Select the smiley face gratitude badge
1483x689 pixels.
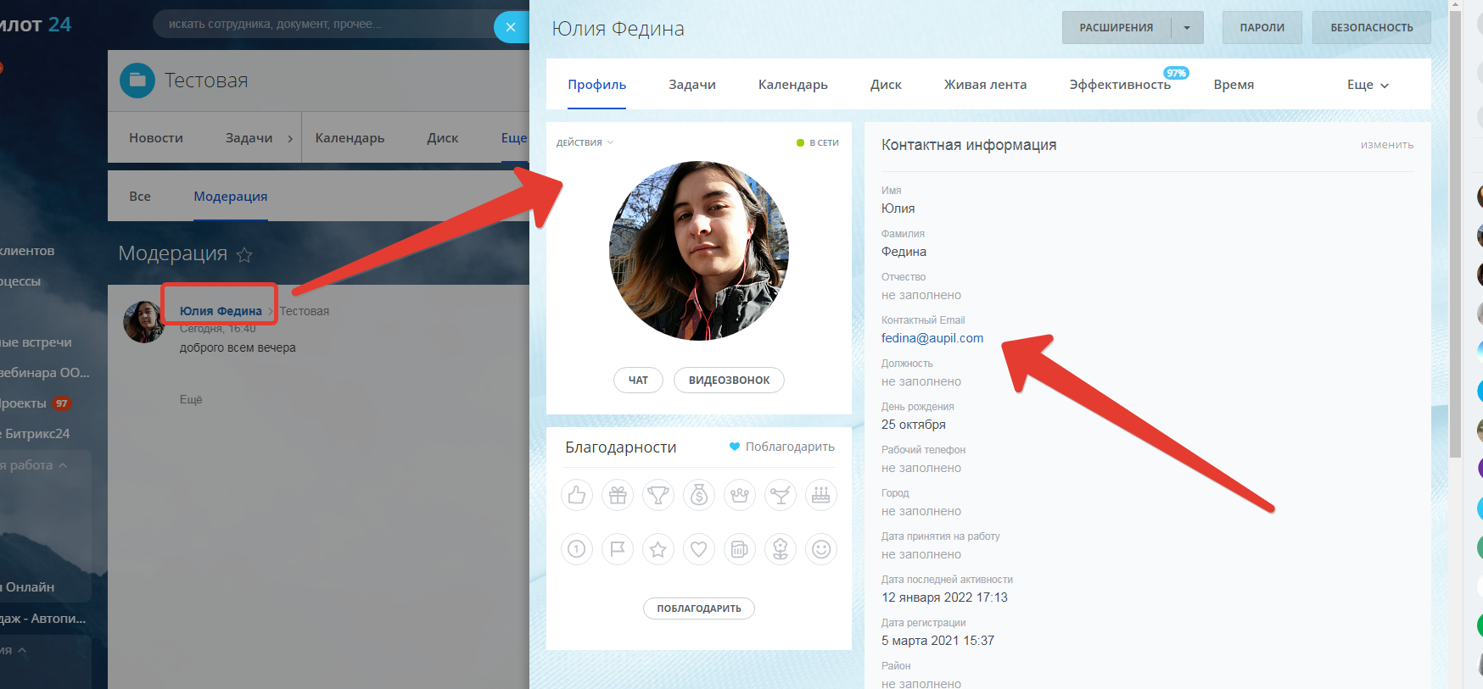pyautogui.click(x=821, y=549)
